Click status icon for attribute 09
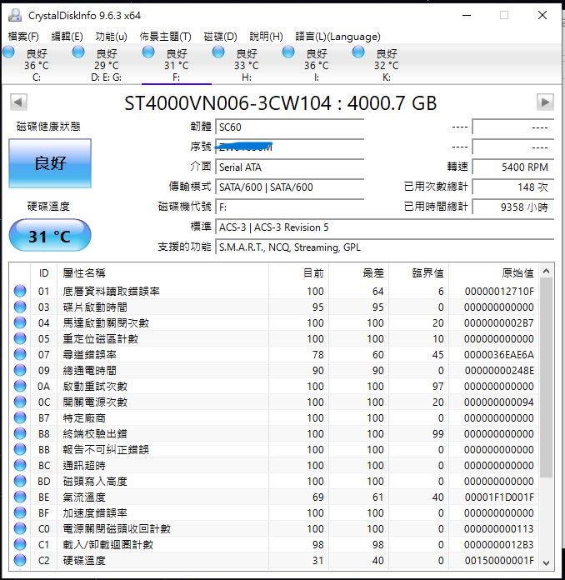 coord(20,370)
